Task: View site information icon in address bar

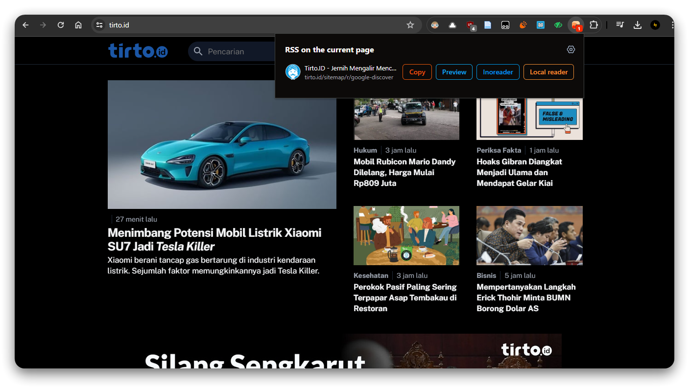Action: 99,25
